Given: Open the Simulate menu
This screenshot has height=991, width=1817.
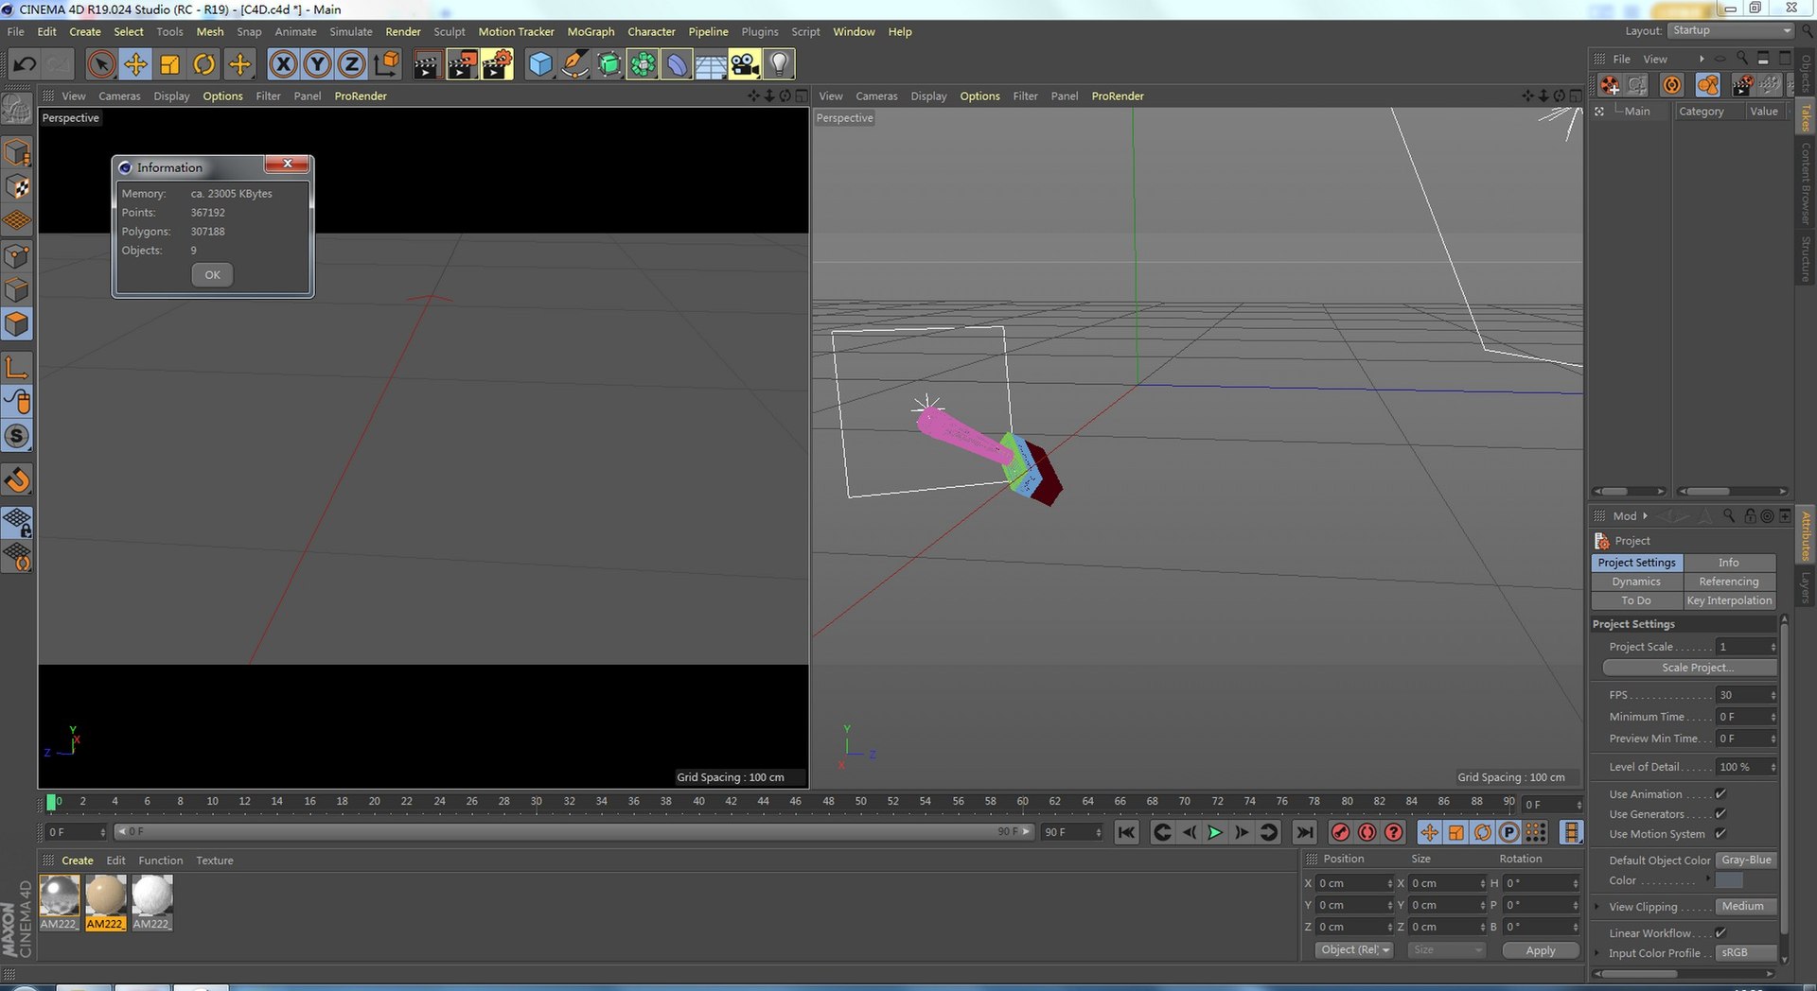Looking at the screenshot, I should click(x=351, y=31).
